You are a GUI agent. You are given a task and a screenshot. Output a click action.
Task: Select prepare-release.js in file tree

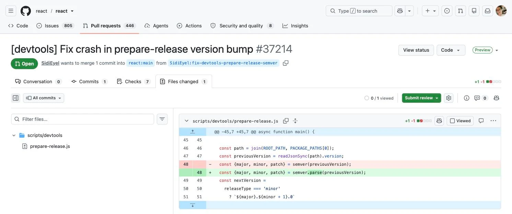tap(50, 146)
